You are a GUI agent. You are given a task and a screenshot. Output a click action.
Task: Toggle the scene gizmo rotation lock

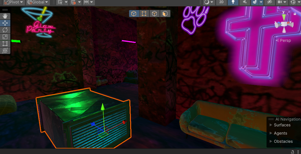295,13
